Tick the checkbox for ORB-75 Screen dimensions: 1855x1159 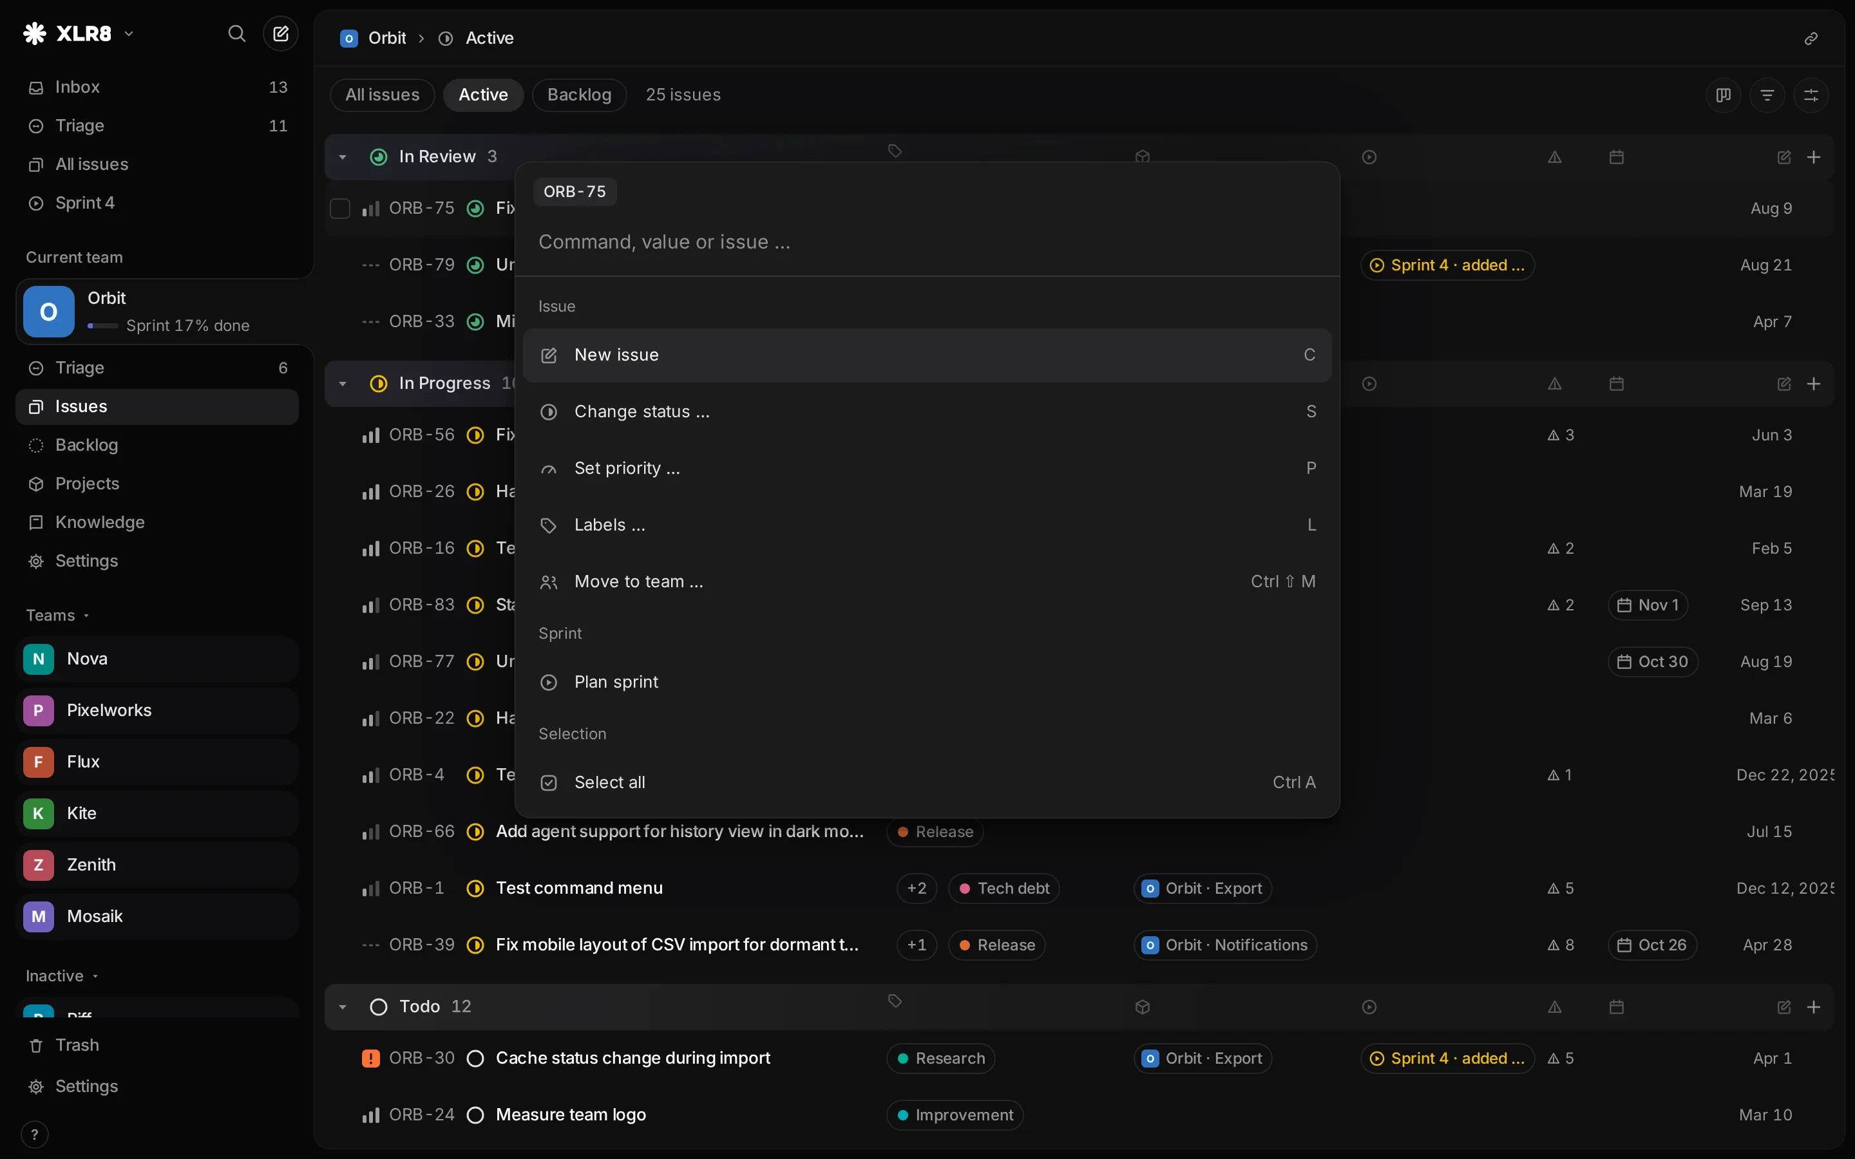point(339,209)
